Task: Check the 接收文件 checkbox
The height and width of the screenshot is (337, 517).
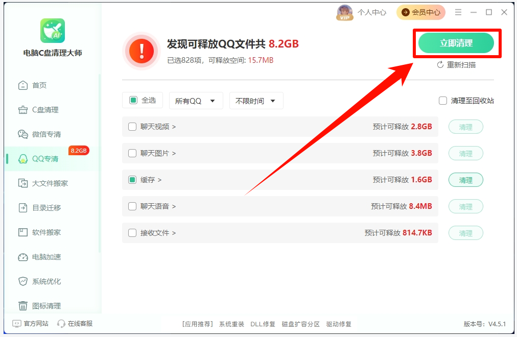Action: pos(132,233)
